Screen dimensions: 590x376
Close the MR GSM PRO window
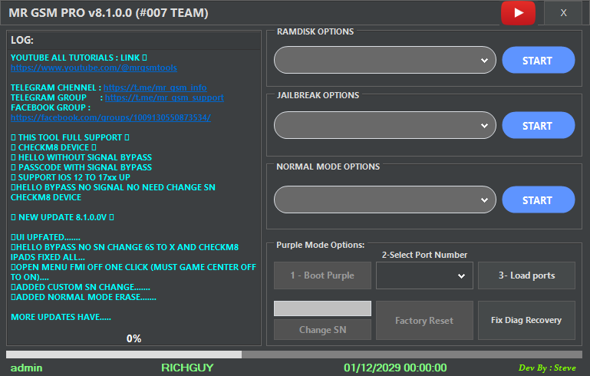563,13
